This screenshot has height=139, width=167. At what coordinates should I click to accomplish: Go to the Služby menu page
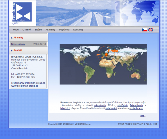[x=38, y=30]
